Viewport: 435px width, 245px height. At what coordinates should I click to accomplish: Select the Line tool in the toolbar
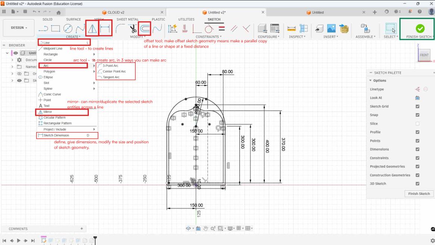[x=43, y=28]
